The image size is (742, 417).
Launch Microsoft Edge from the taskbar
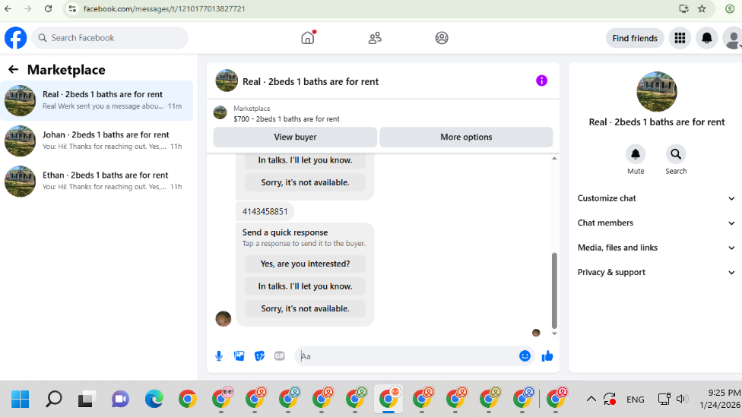pos(154,399)
